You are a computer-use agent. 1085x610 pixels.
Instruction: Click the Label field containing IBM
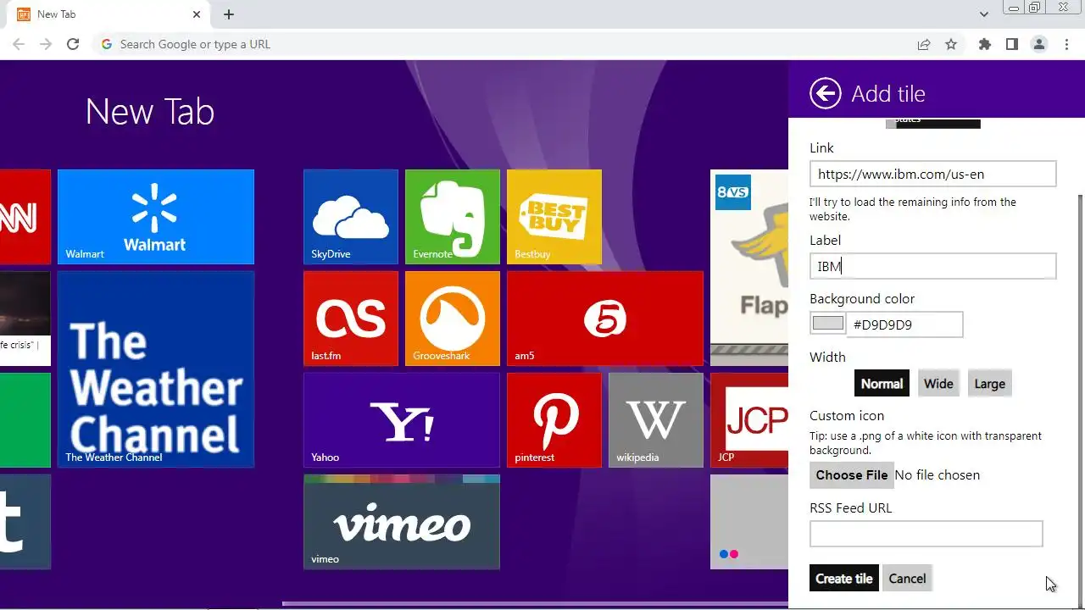tap(932, 266)
